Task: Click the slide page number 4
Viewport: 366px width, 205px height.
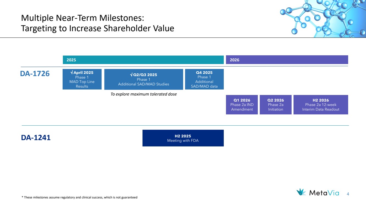Action: pyautogui.click(x=348, y=194)
